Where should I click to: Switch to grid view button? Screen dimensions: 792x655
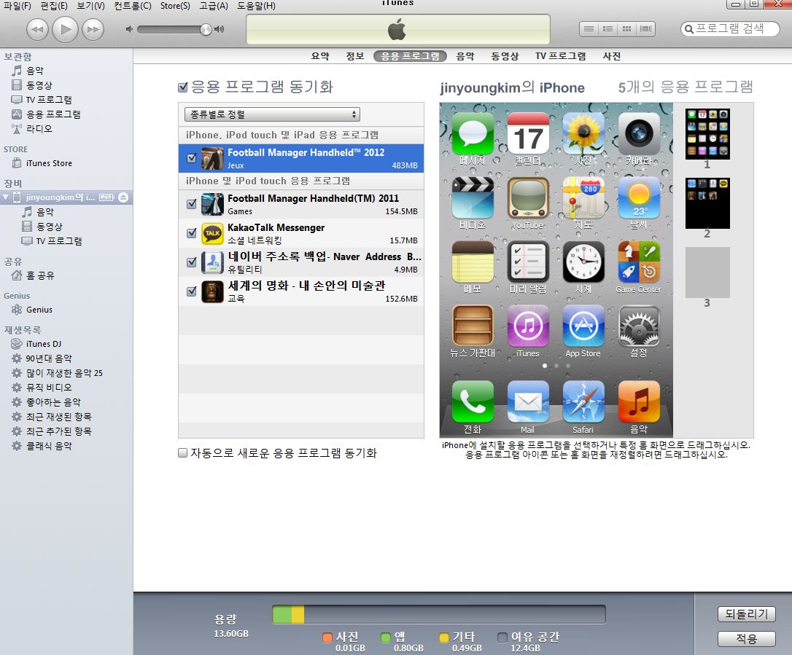coord(627,28)
